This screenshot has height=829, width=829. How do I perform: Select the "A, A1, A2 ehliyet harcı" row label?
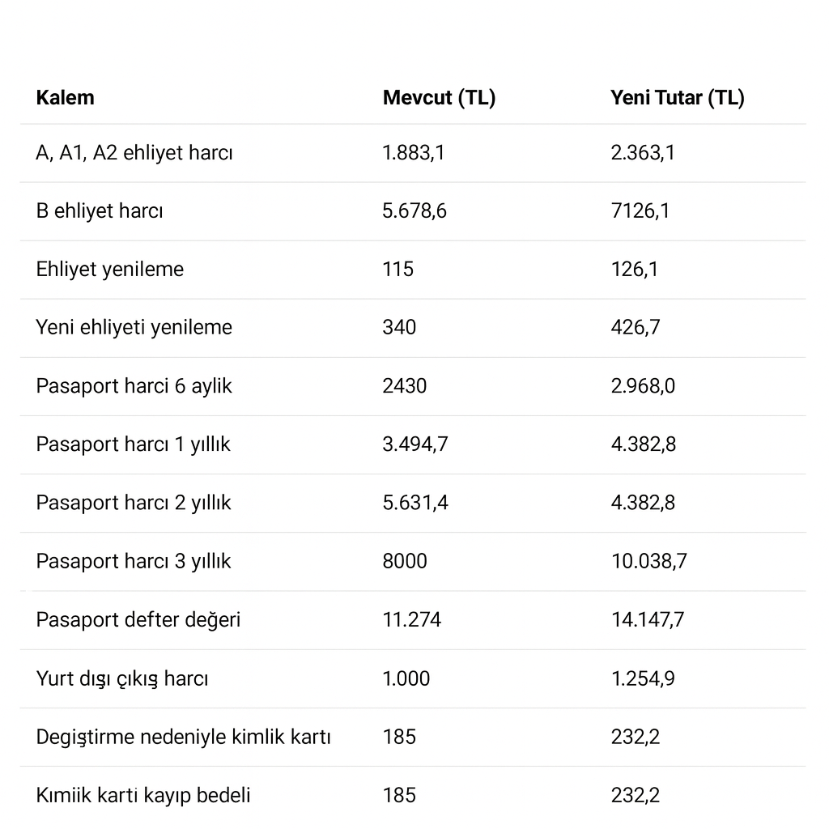point(134,153)
